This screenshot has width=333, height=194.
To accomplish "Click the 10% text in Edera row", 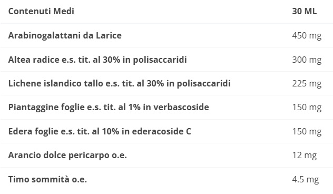I will (111, 131).
